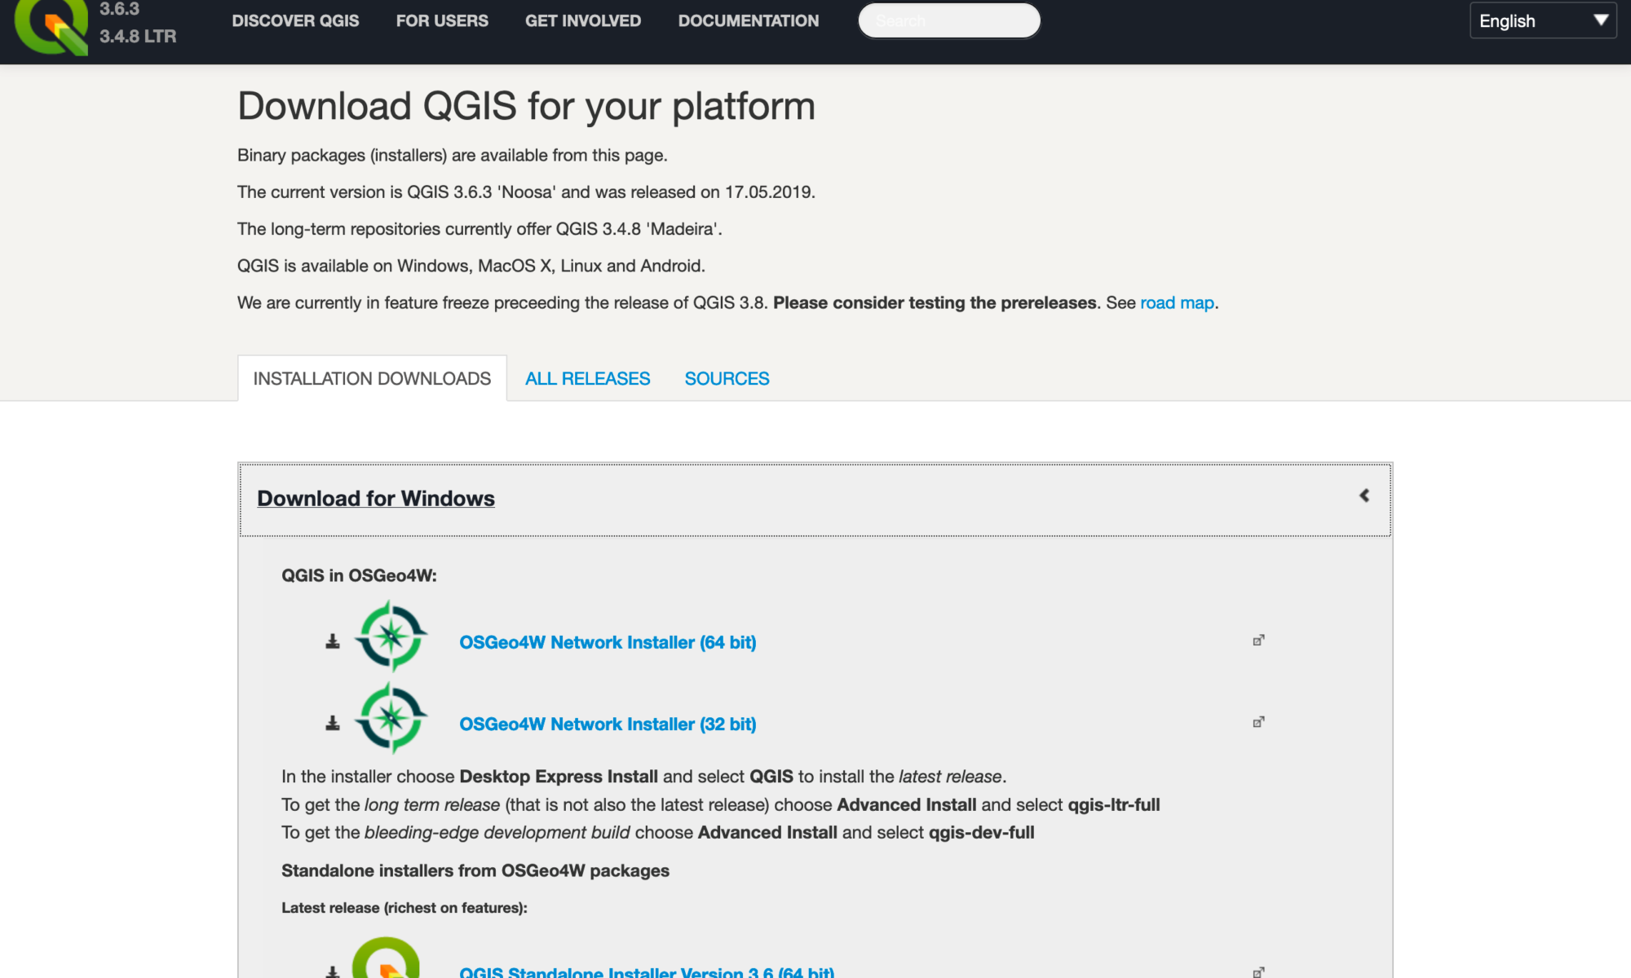1631x978 pixels.
Task: Click 'Latest release (richest on features):' text
Action: click(x=404, y=908)
